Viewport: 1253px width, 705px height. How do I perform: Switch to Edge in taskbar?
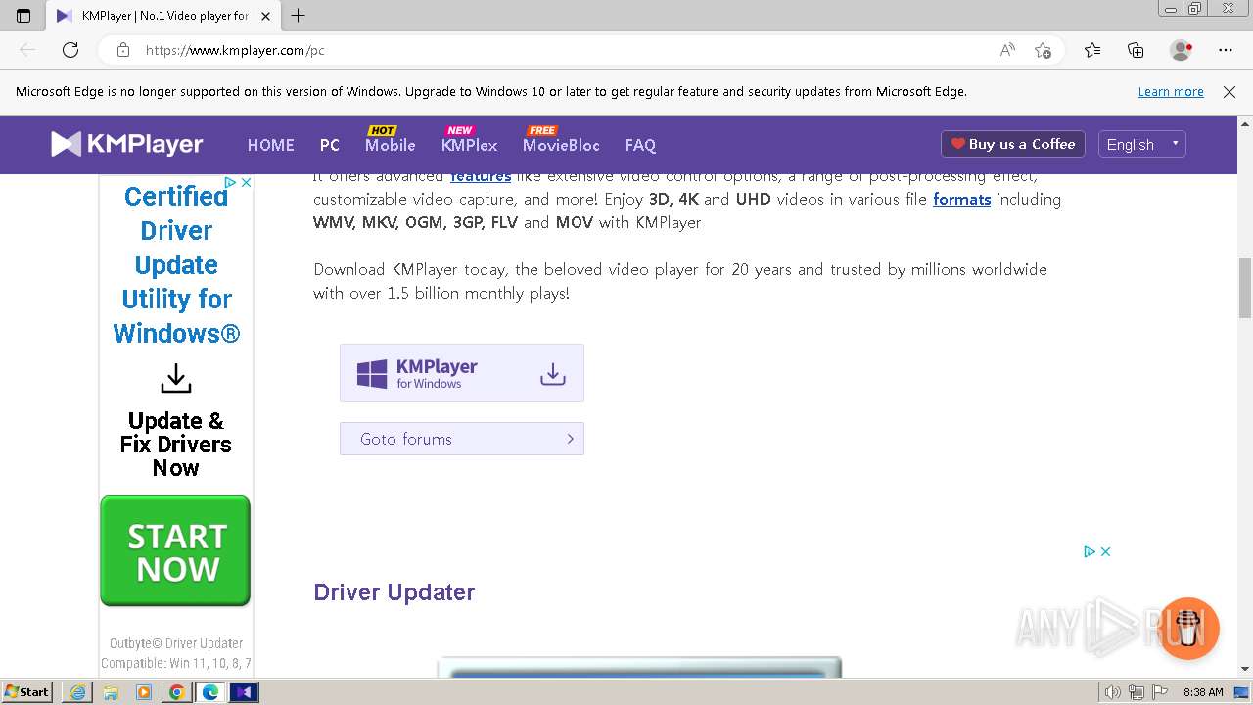pyautogui.click(x=210, y=692)
